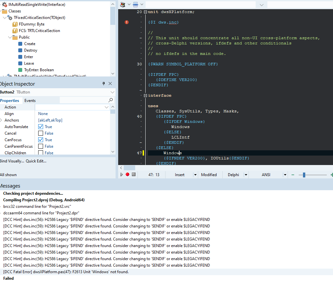Switch to the Events tab in Object Inspector
333x282 pixels.
click(30, 100)
